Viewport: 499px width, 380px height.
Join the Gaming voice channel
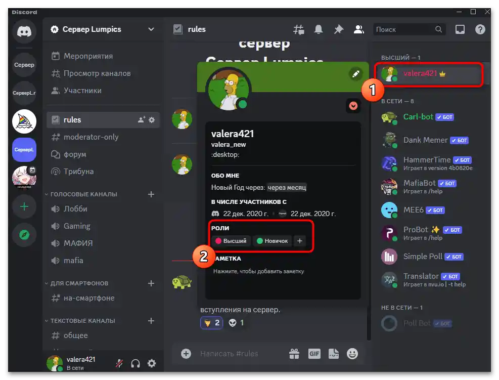tap(103, 226)
